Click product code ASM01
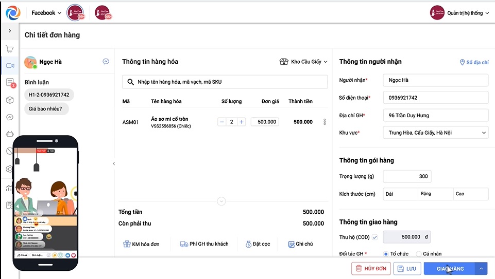The height and width of the screenshot is (279, 495). 130,122
